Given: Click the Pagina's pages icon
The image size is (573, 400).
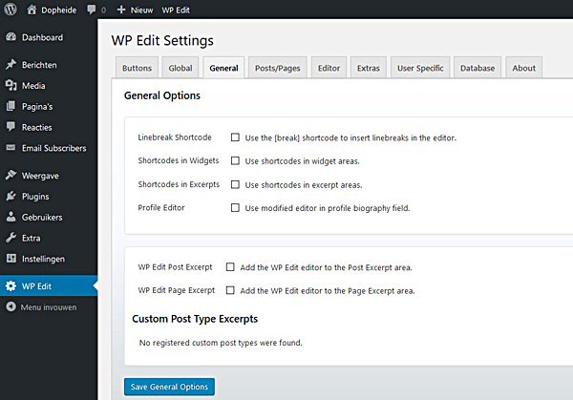Looking at the screenshot, I should pos(11,106).
